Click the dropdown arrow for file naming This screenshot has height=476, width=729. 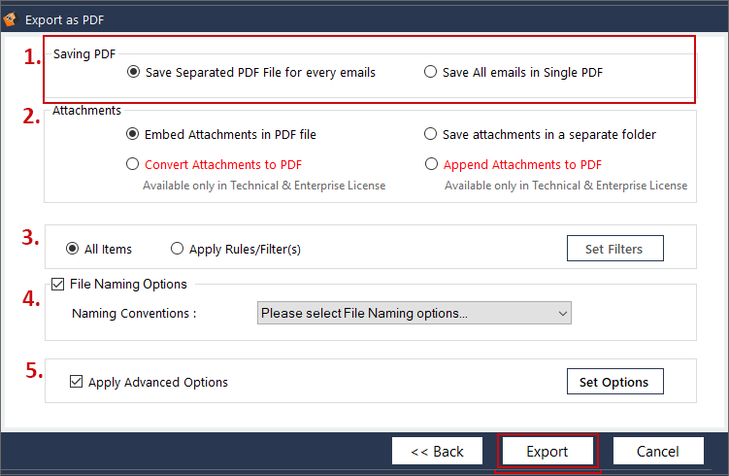[562, 313]
